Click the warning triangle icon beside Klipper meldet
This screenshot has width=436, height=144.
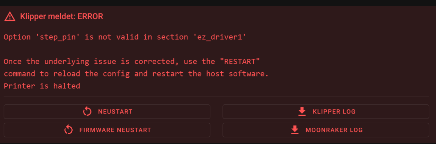coord(10,16)
